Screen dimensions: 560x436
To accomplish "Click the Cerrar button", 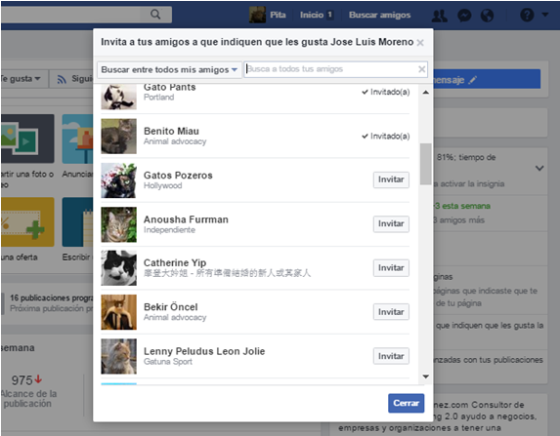I will (406, 403).
